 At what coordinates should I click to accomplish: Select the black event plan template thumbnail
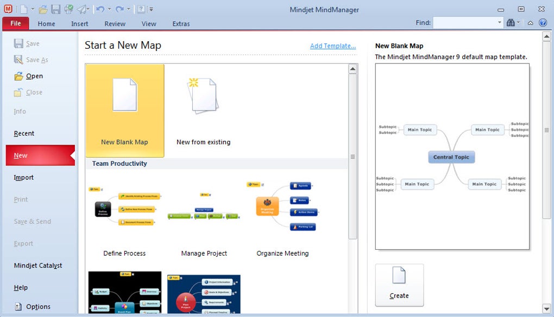coord(125,292)
